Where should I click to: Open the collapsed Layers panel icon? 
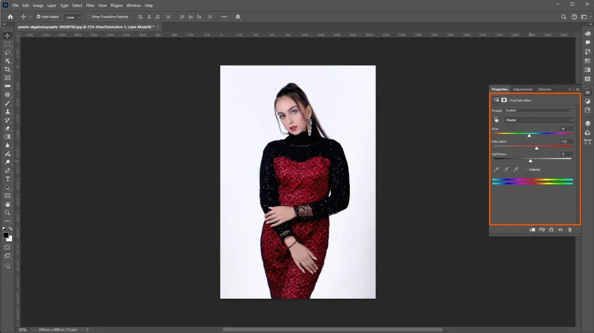click(588, 124)
